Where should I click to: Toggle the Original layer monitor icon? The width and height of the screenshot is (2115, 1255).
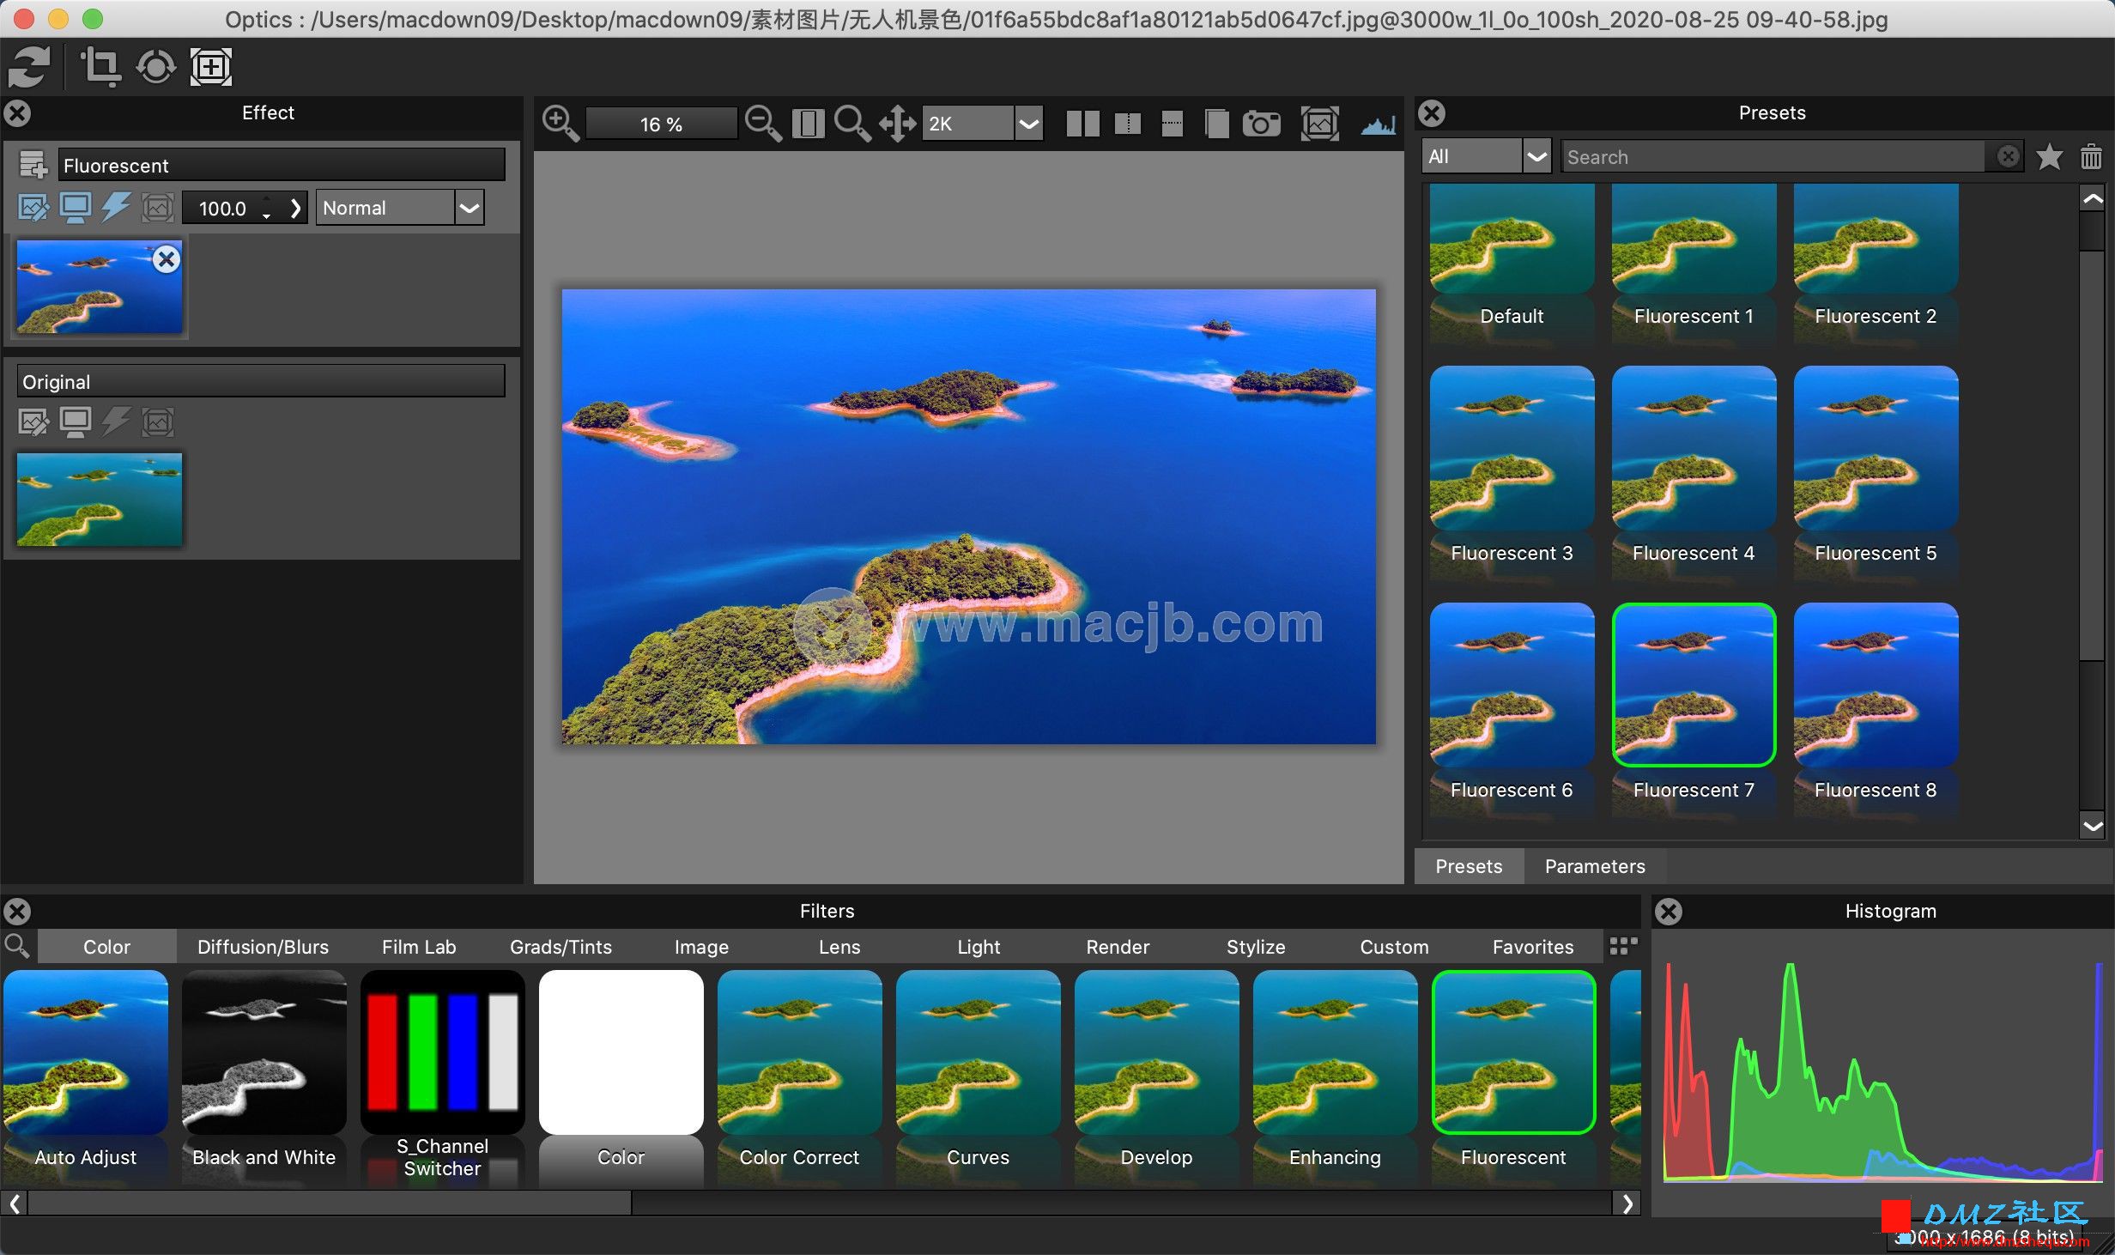(76, 421)
